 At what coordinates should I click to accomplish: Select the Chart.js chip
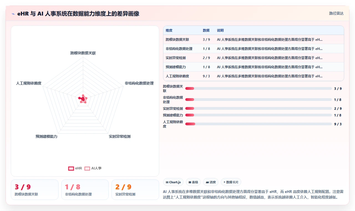click(x=173, y=182)
